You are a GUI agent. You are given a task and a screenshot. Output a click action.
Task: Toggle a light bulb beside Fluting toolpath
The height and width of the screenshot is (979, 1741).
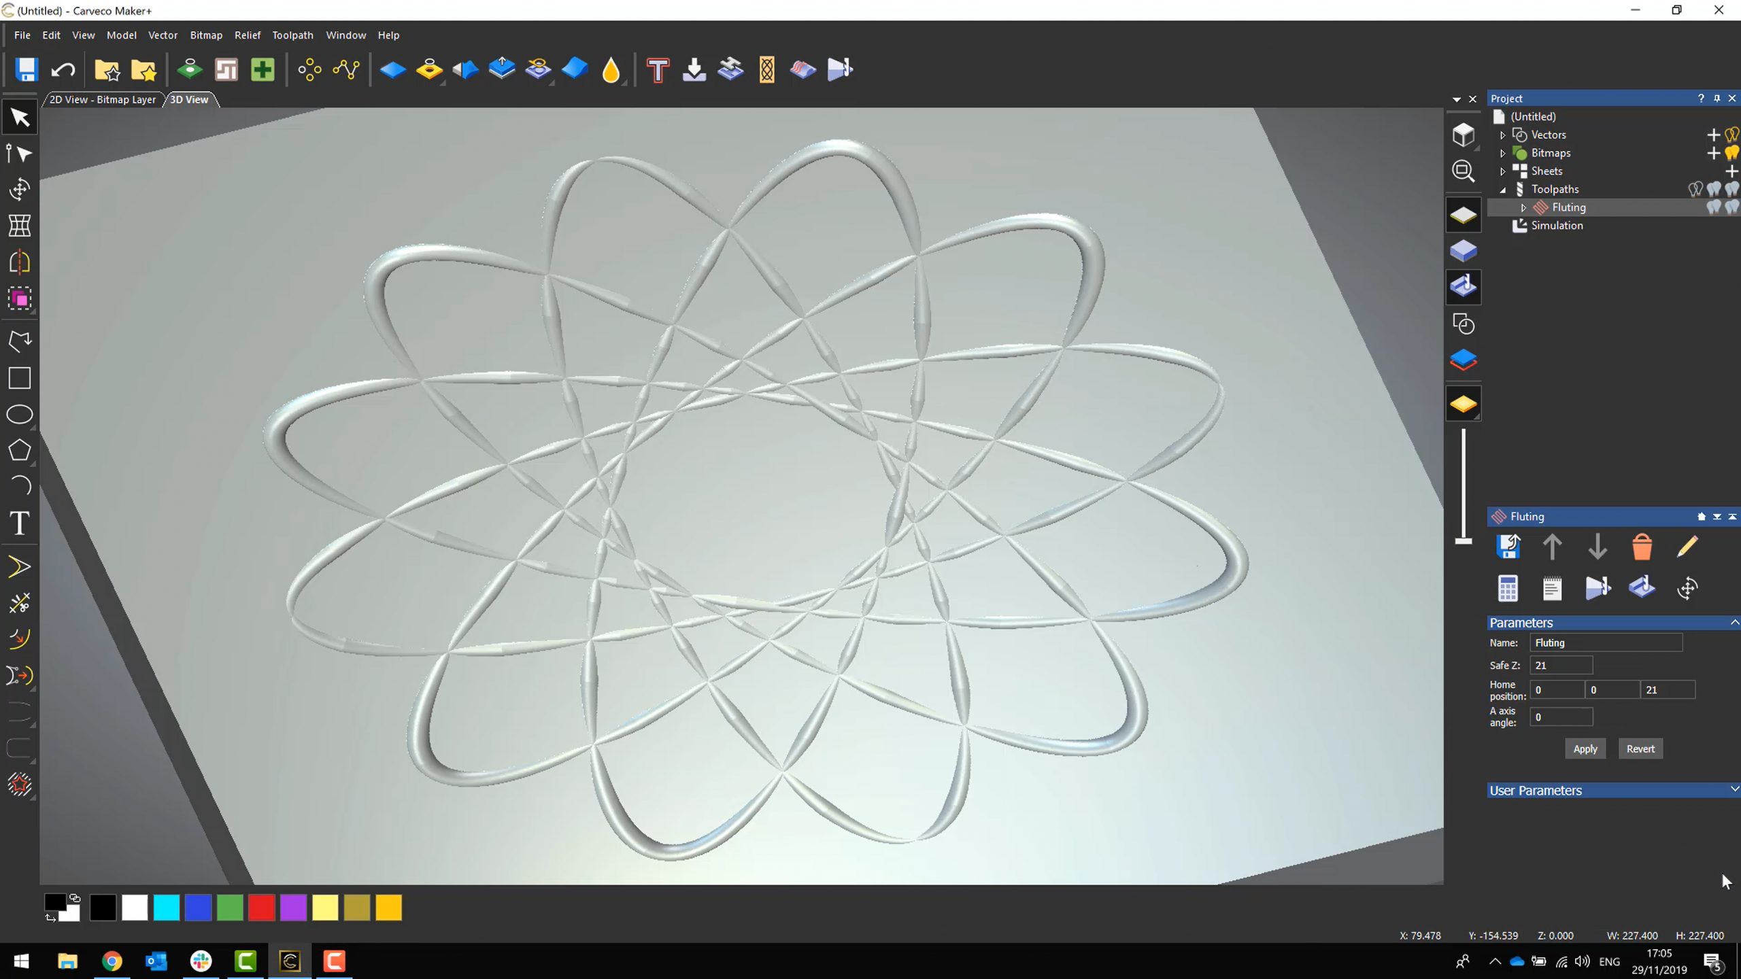tap(1713, 207)
